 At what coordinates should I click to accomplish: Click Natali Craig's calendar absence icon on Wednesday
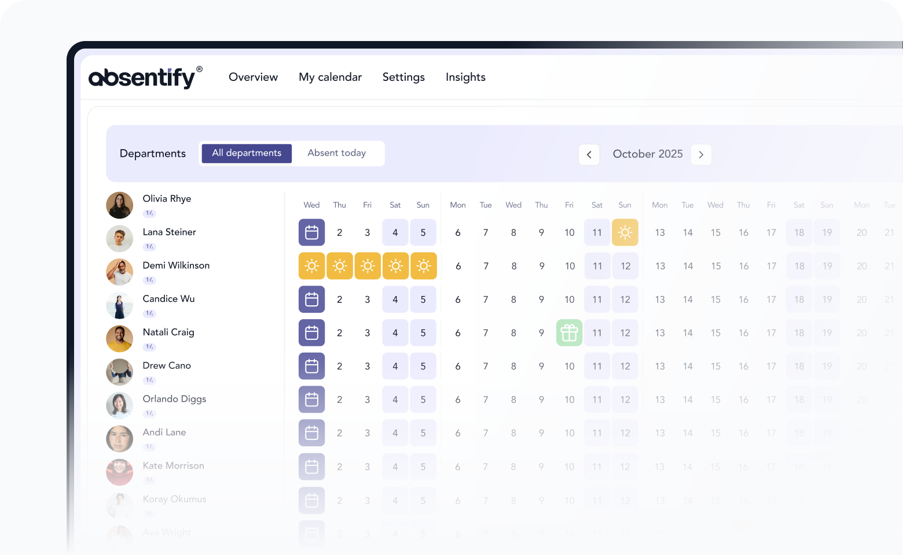click(x=311, y=333)
